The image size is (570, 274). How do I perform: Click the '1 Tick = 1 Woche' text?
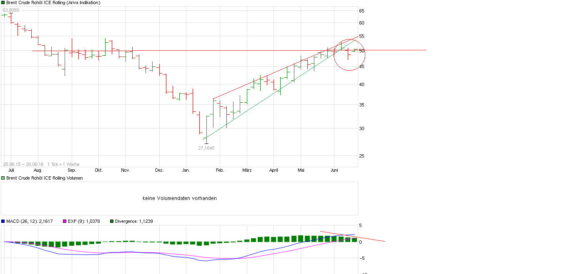[x=63, y=164]
